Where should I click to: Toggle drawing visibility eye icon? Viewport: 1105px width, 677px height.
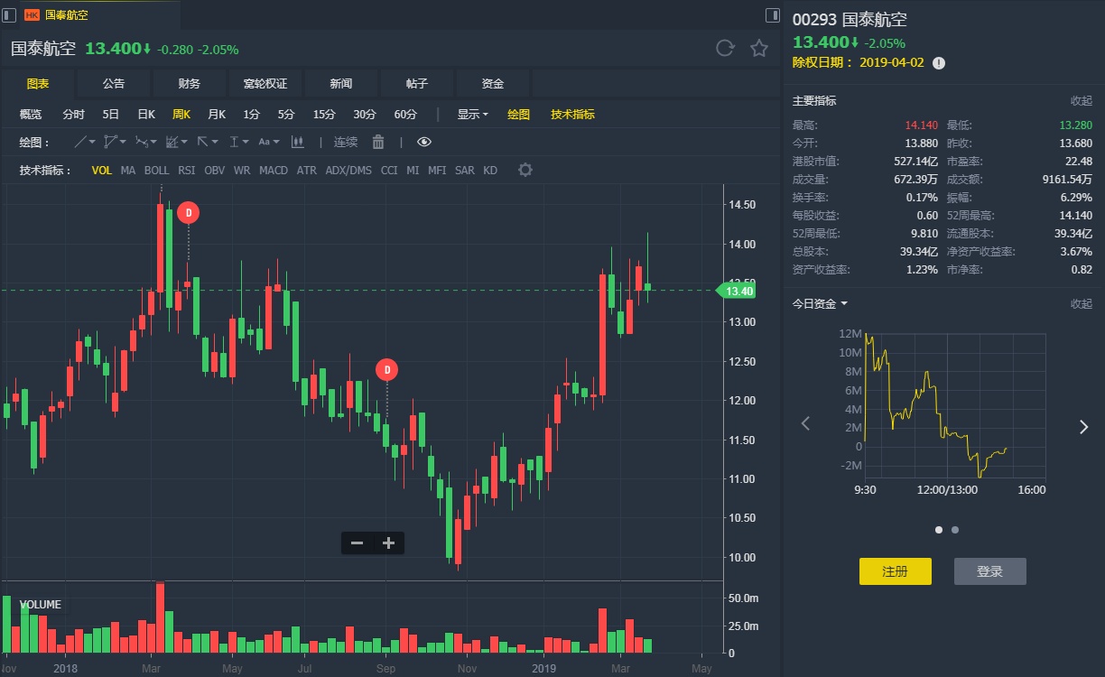pyautogui.click(x=424, y=142)
